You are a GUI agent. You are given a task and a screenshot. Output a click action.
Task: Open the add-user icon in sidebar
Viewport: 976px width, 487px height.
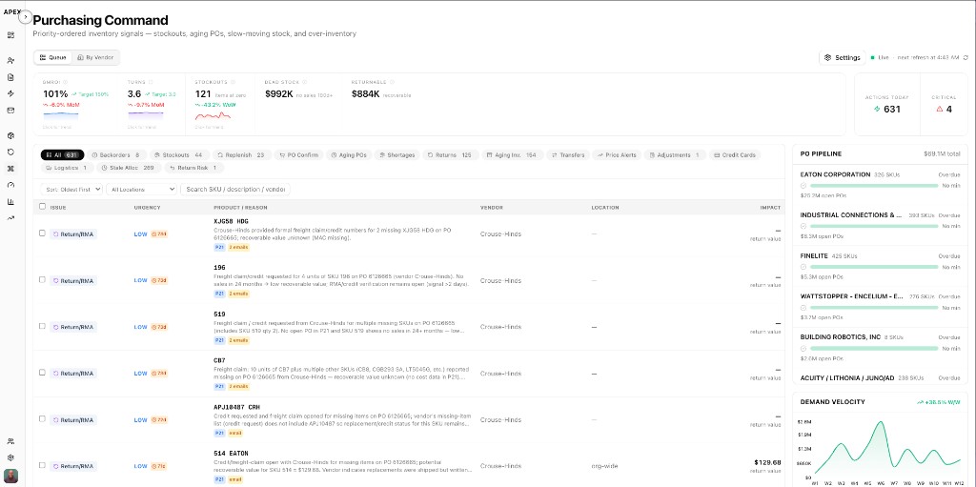pos(10,60)
